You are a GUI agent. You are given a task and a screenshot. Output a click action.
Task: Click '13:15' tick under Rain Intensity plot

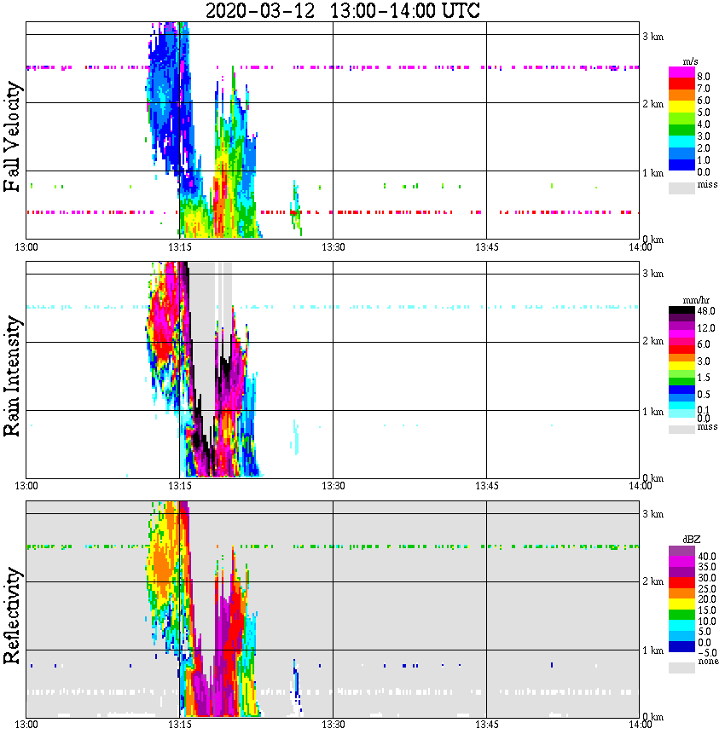point(179,486)
